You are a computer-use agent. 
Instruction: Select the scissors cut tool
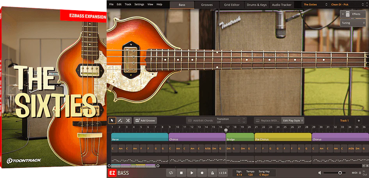coord(128,121)
